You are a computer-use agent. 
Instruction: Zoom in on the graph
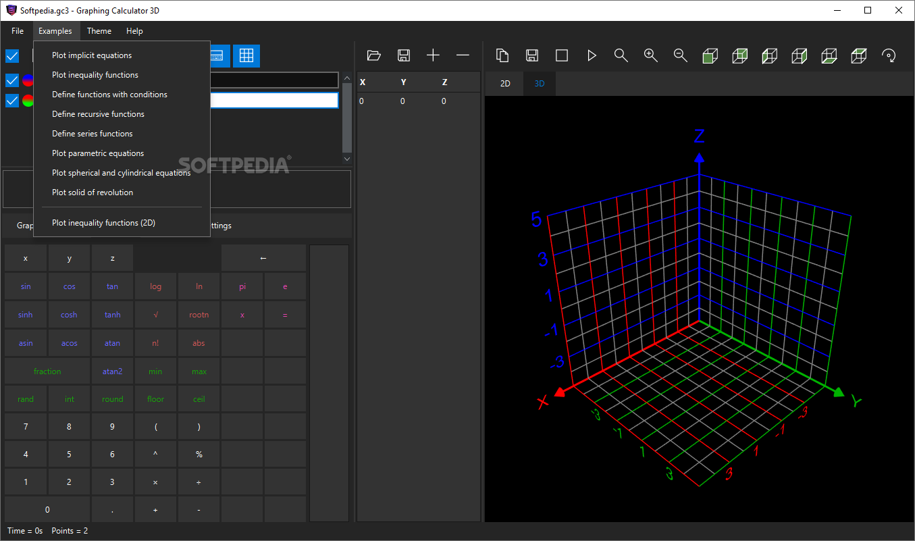(651, 55)
